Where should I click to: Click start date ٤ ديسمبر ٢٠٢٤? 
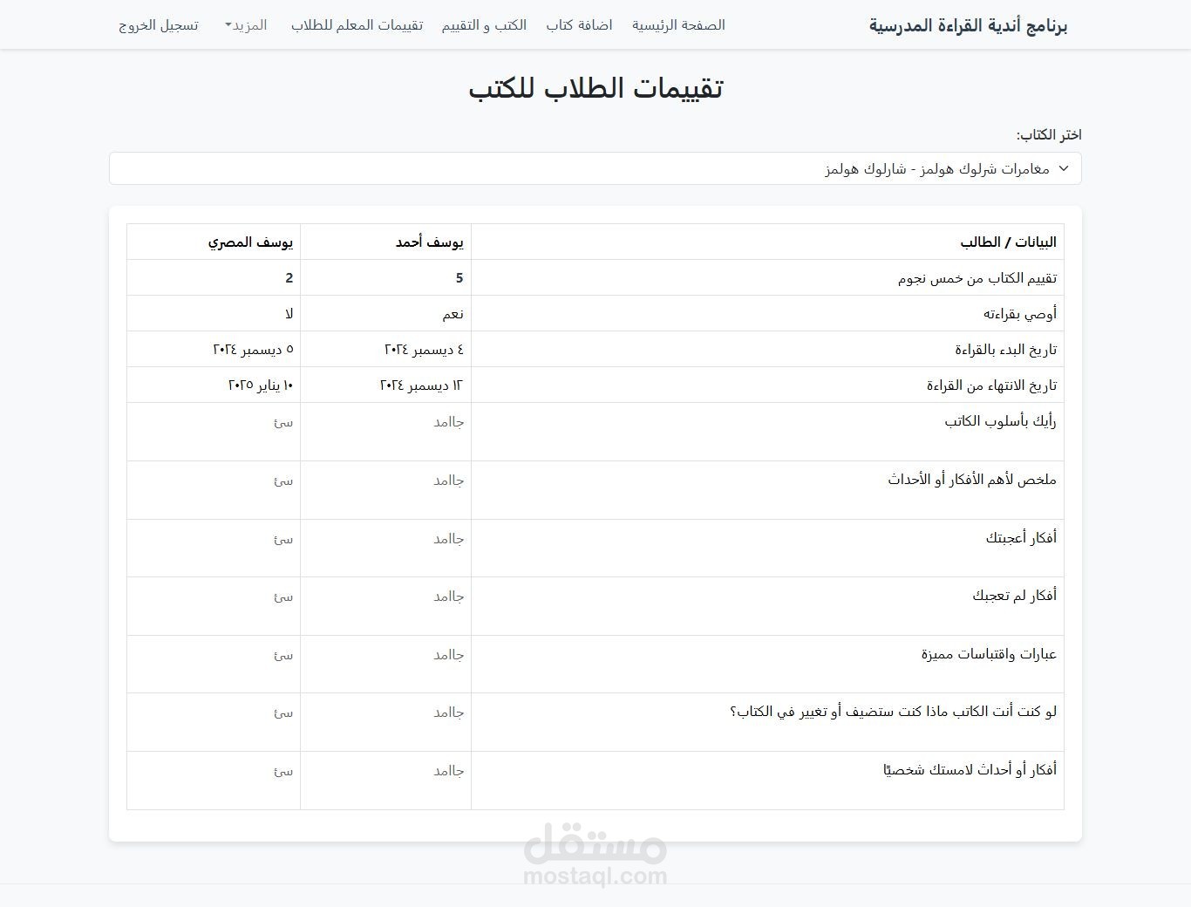click(x=425, y=350)
